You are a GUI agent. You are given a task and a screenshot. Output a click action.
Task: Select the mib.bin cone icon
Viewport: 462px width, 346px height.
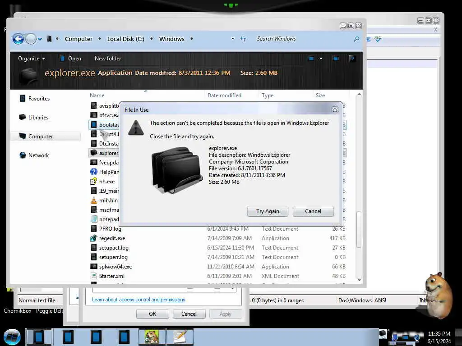click(94, 200)
